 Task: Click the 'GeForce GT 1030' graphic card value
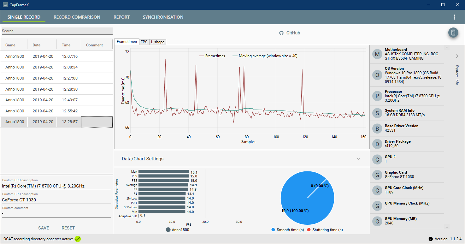pyautogui.click(x=399, y=177)
